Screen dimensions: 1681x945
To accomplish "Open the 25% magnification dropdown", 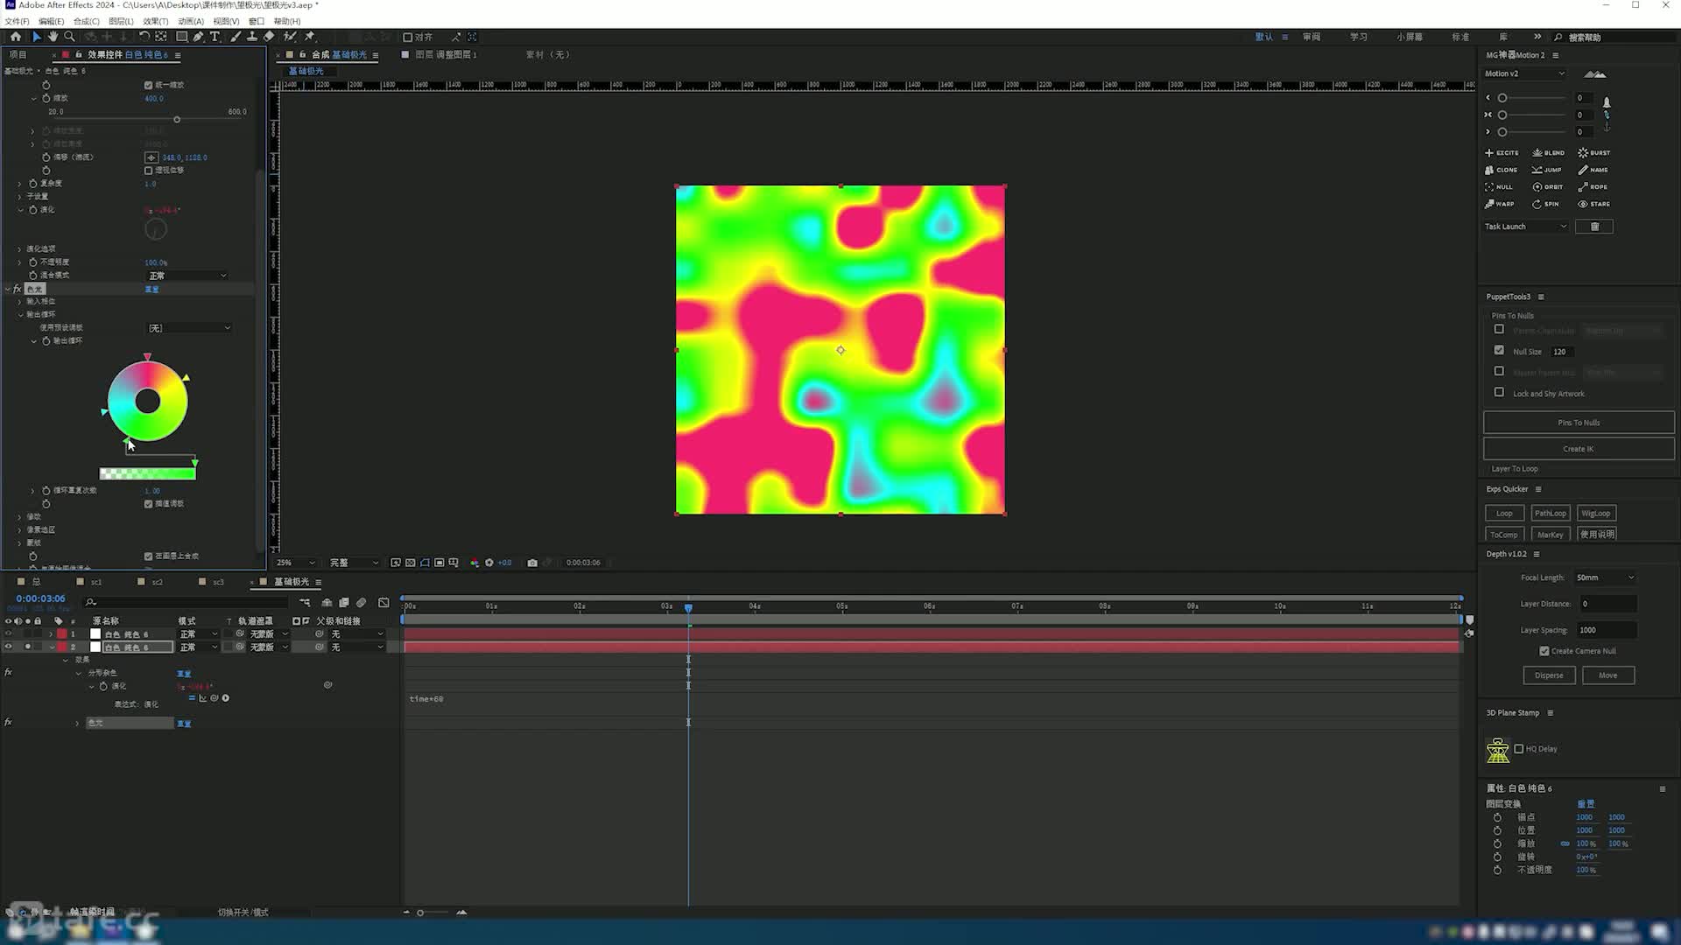I will tap(296, 563).
